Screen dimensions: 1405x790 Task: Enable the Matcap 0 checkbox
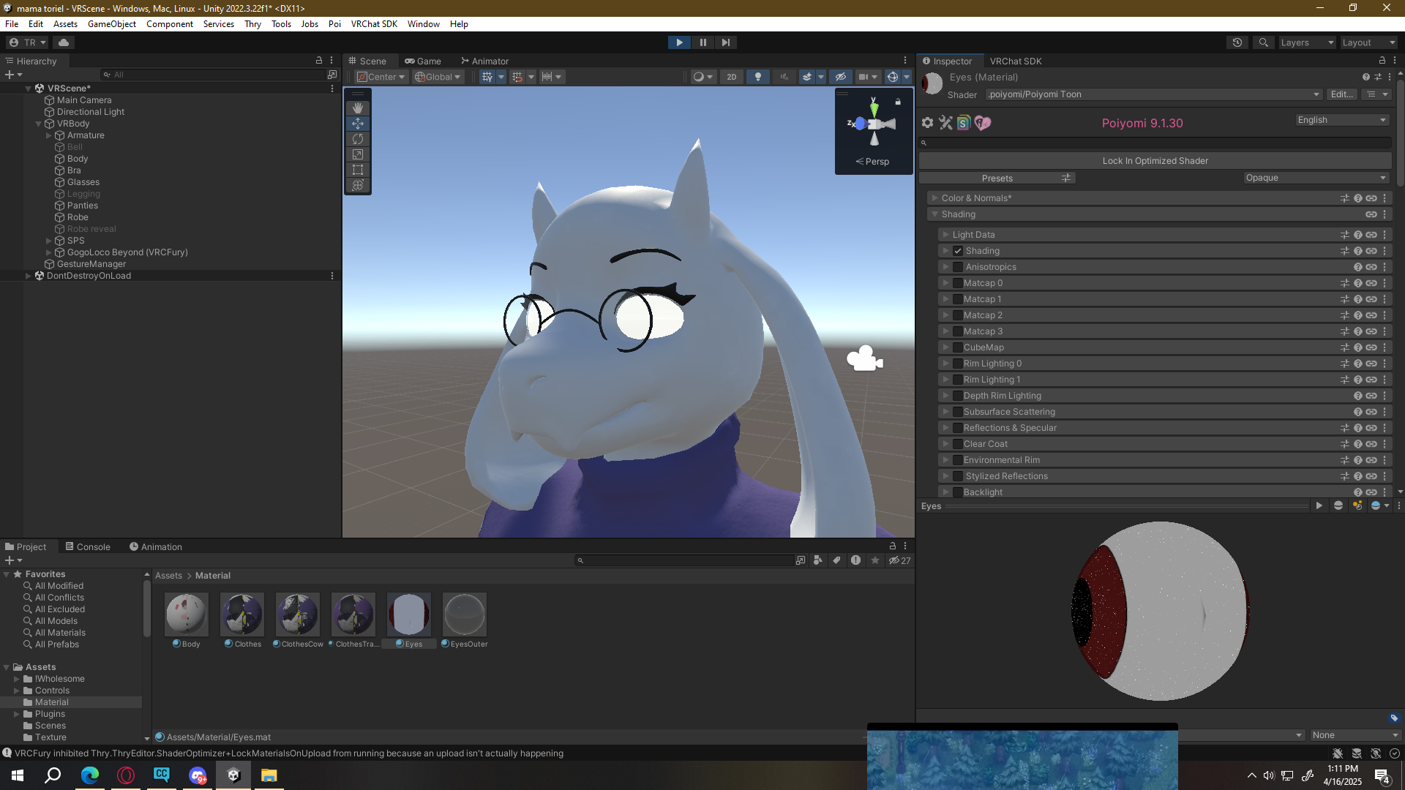[958, 283]
